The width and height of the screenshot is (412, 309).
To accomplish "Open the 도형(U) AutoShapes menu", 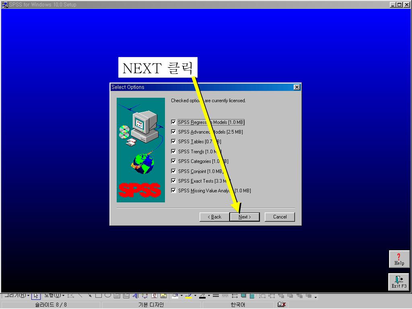I will coord(54,295).
